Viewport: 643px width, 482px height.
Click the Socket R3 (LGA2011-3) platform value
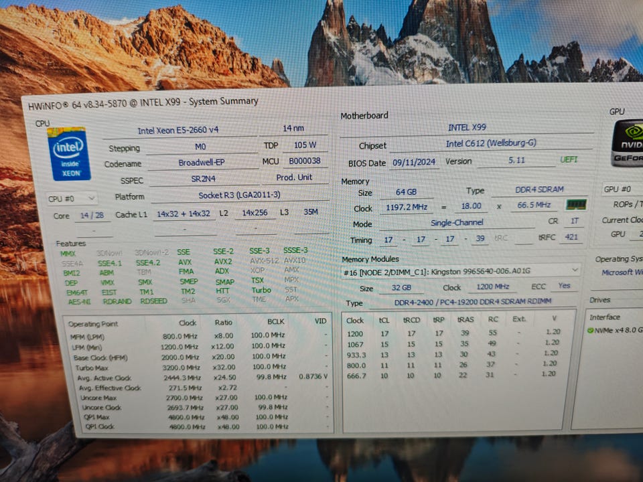[240, 195]
